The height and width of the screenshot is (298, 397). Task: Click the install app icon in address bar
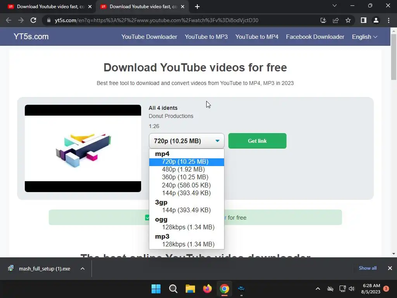coord(323,20)
